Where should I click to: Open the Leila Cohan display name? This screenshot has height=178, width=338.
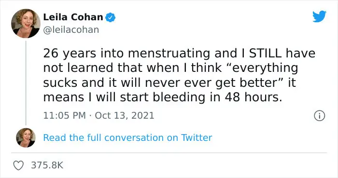tap(73, 17)
